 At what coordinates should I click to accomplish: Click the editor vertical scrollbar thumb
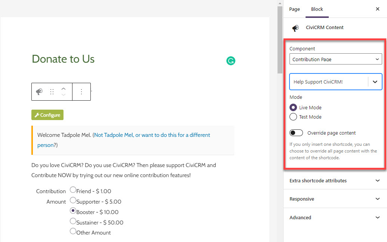click(x=280, y=40)
